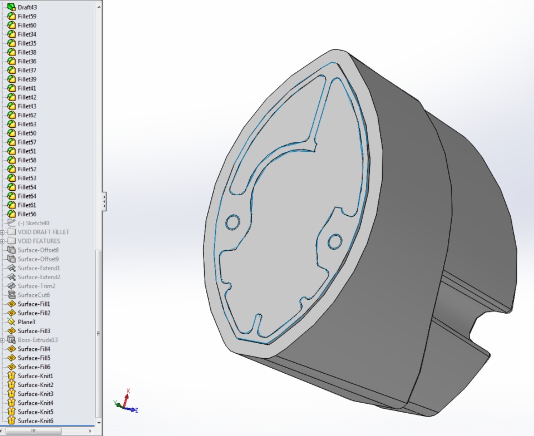Expand the Boss-Extrude13 feature
The height and width of the screenshot is (436, 534).
(x=2, y=340)
